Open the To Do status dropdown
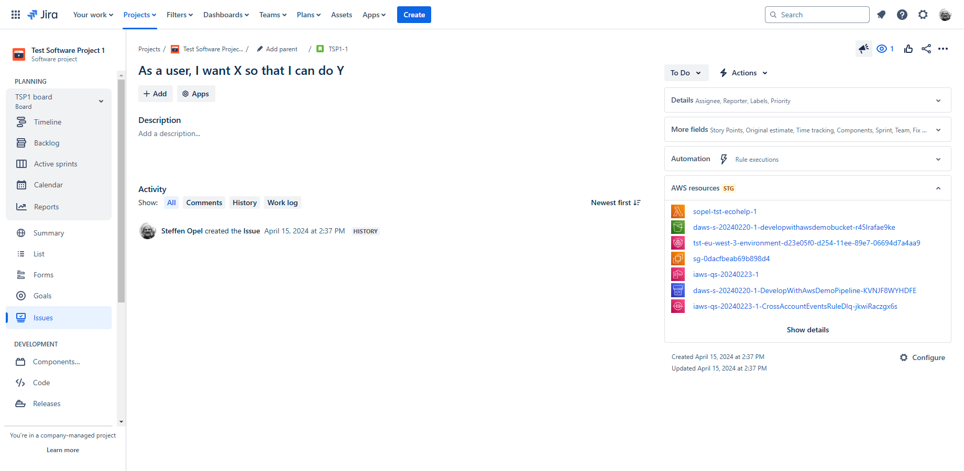 686,73
